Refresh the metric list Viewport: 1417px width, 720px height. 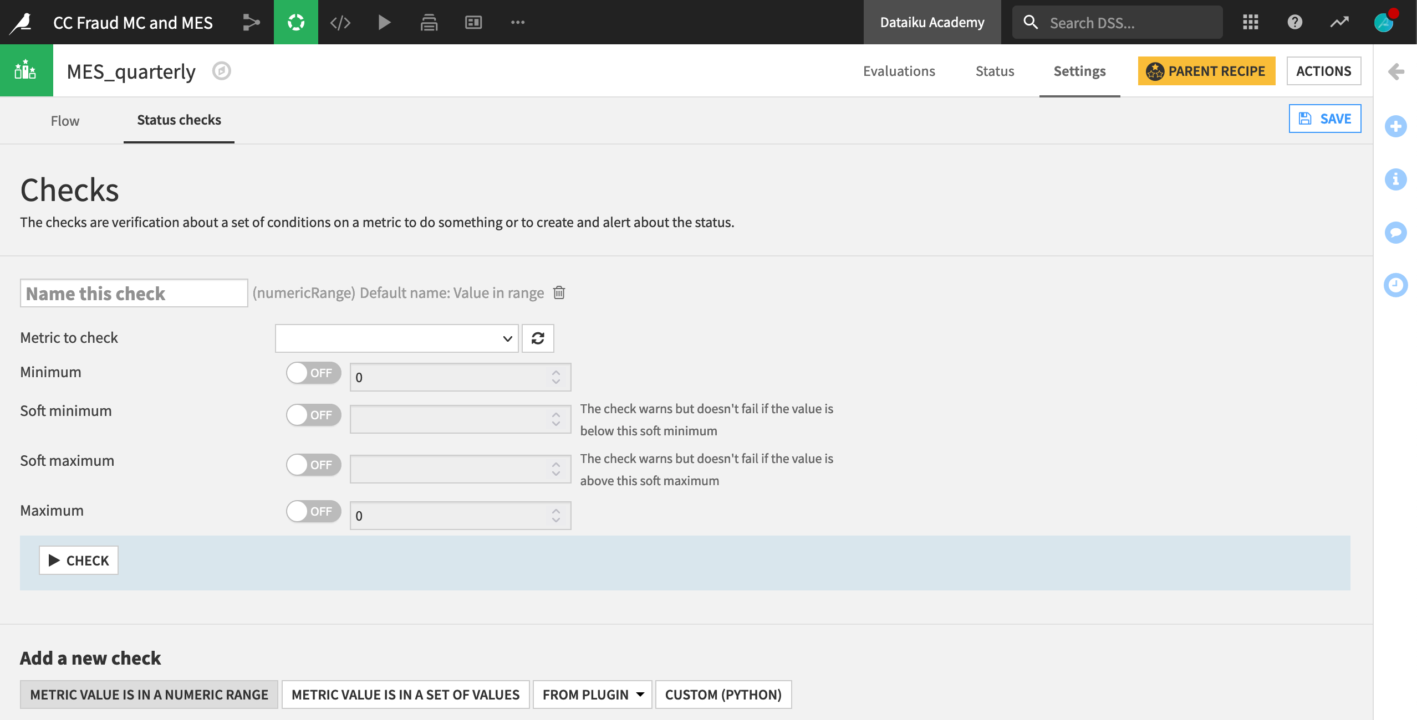(x=537, y=338)
